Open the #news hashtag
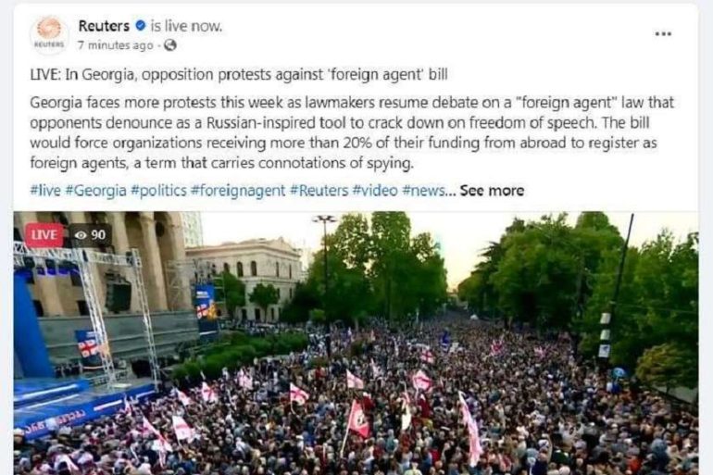This screenshot has width=713, height=475. (x=424, y=191)
